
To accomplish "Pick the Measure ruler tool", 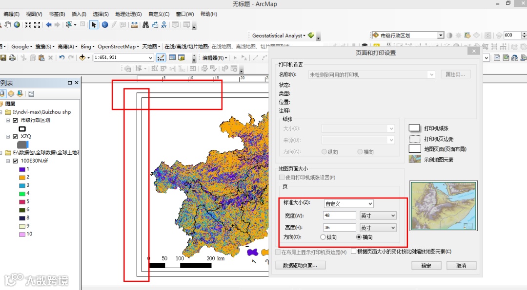I will point(135,25).
